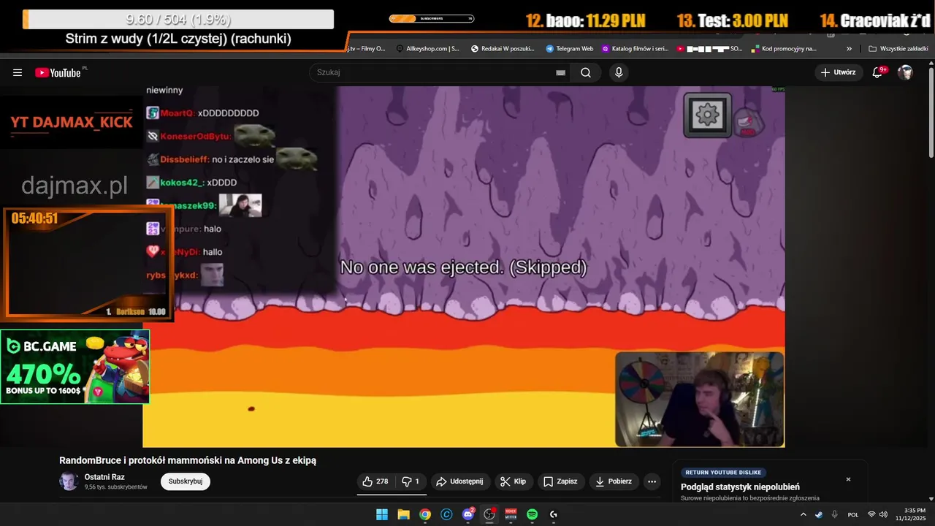
Task: Click the video title text
Action: (188, 460)
